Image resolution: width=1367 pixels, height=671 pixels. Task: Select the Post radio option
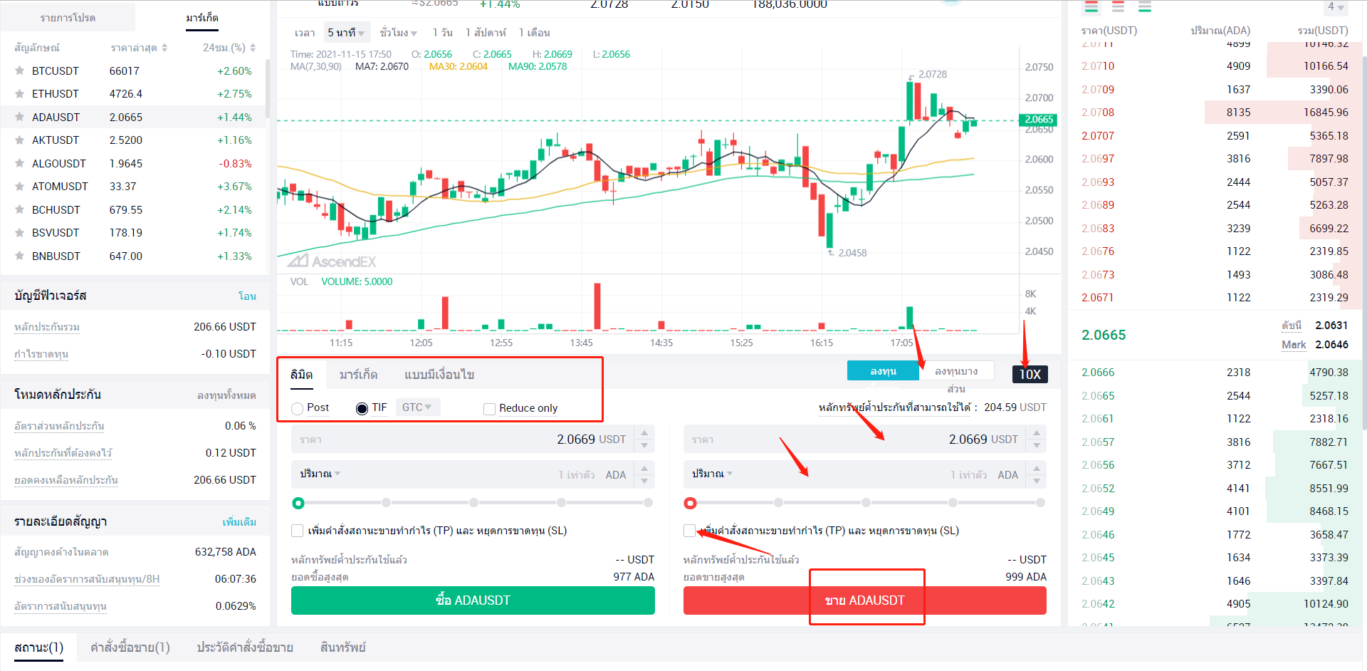click(298, 408)
